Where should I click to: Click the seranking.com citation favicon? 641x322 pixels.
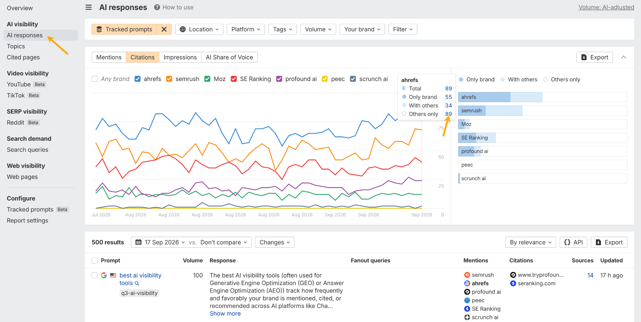point(513,283)
